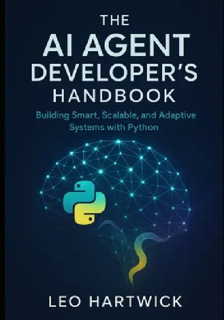Image resolution: width=224 pixels, height=320 pixels.
Task: Click the author name "LEO HARTWICK"
Action: click(115, 301)
